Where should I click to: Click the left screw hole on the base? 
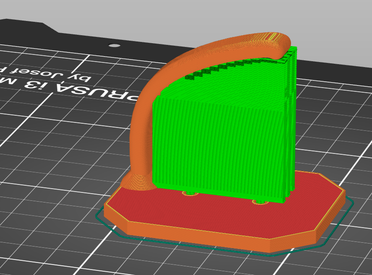pos(190,193)
